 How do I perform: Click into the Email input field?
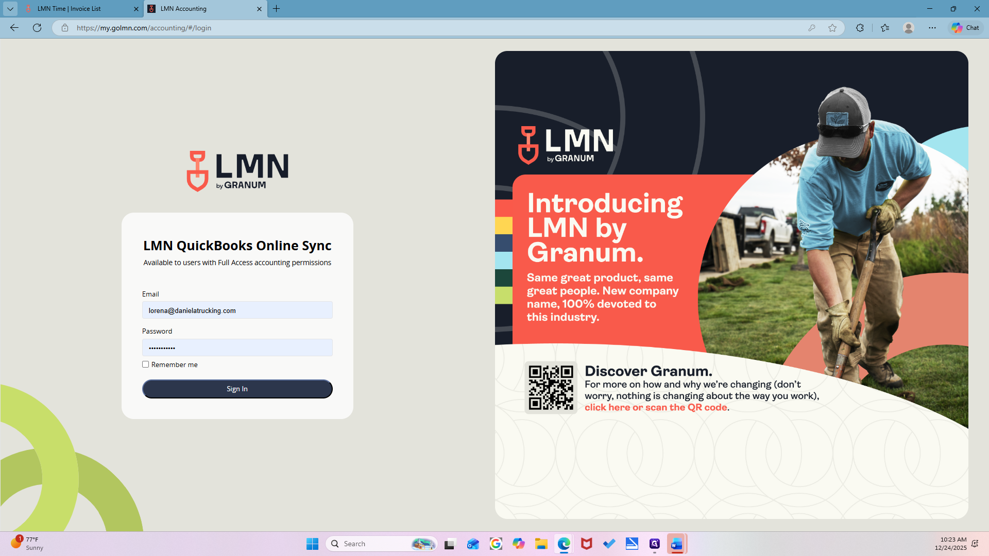[x=237, y=310]
